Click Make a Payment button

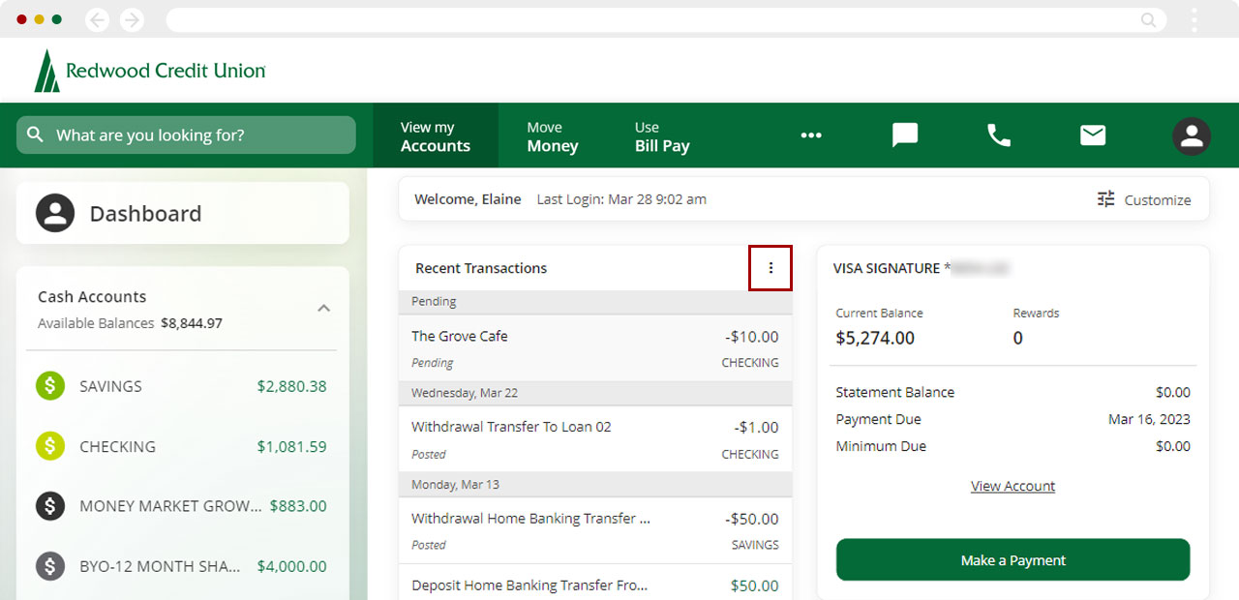tap(1012, 560)
